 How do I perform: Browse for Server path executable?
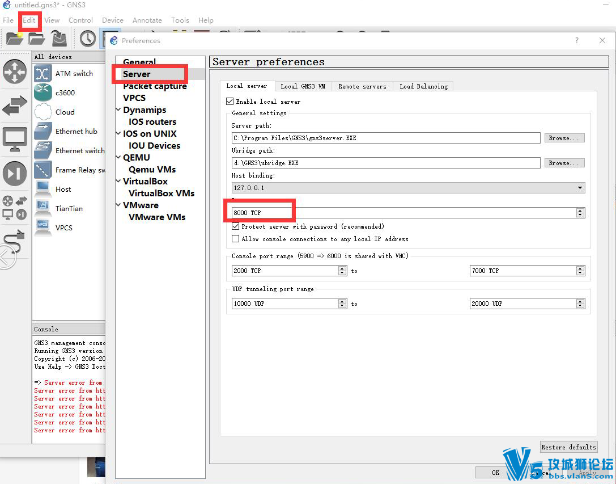click(x=564, y=138)
